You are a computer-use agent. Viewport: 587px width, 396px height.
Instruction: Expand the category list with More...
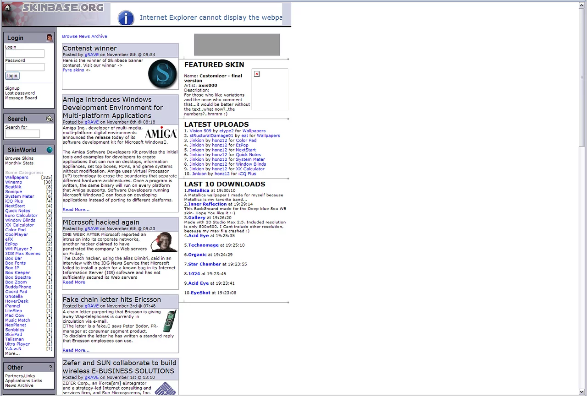[x=12, y=353]
